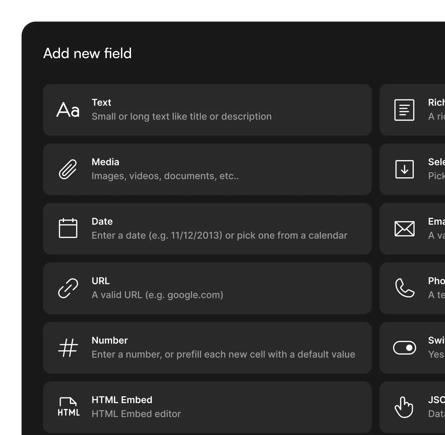Click the paperclip Media icon
Image resolution: width=445 pixels, height=435 pixels.
pyautogui.click(x=68, y=169)
